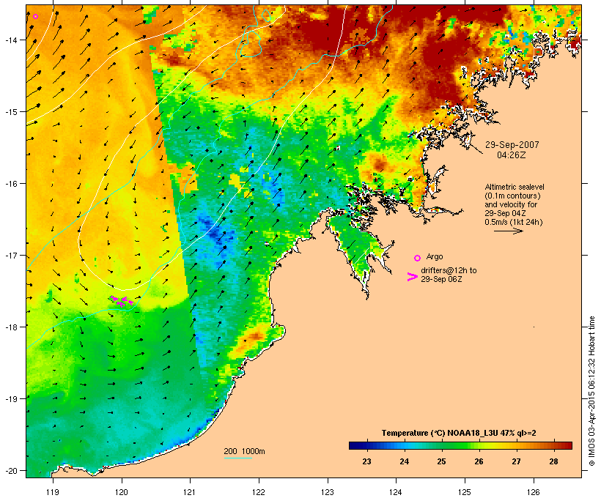Click the magenta drifter cluster near 120°E
Screen dimensions: 601x498
[x=122, y=301]
